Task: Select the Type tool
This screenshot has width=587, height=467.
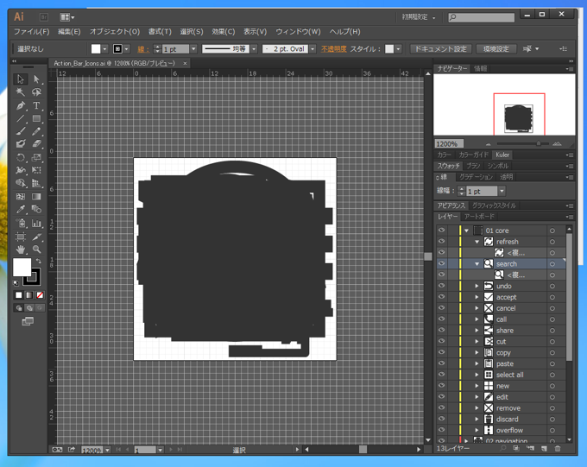Action: click(x=36, y=105)
